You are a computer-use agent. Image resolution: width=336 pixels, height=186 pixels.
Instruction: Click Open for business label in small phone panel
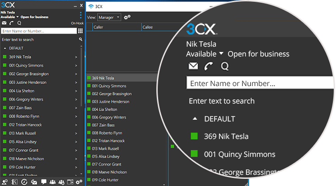(34, 17)
